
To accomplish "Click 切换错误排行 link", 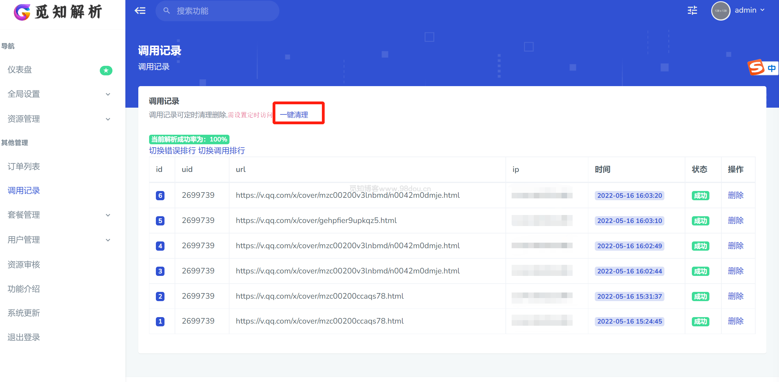I will [x=172, y=150].
